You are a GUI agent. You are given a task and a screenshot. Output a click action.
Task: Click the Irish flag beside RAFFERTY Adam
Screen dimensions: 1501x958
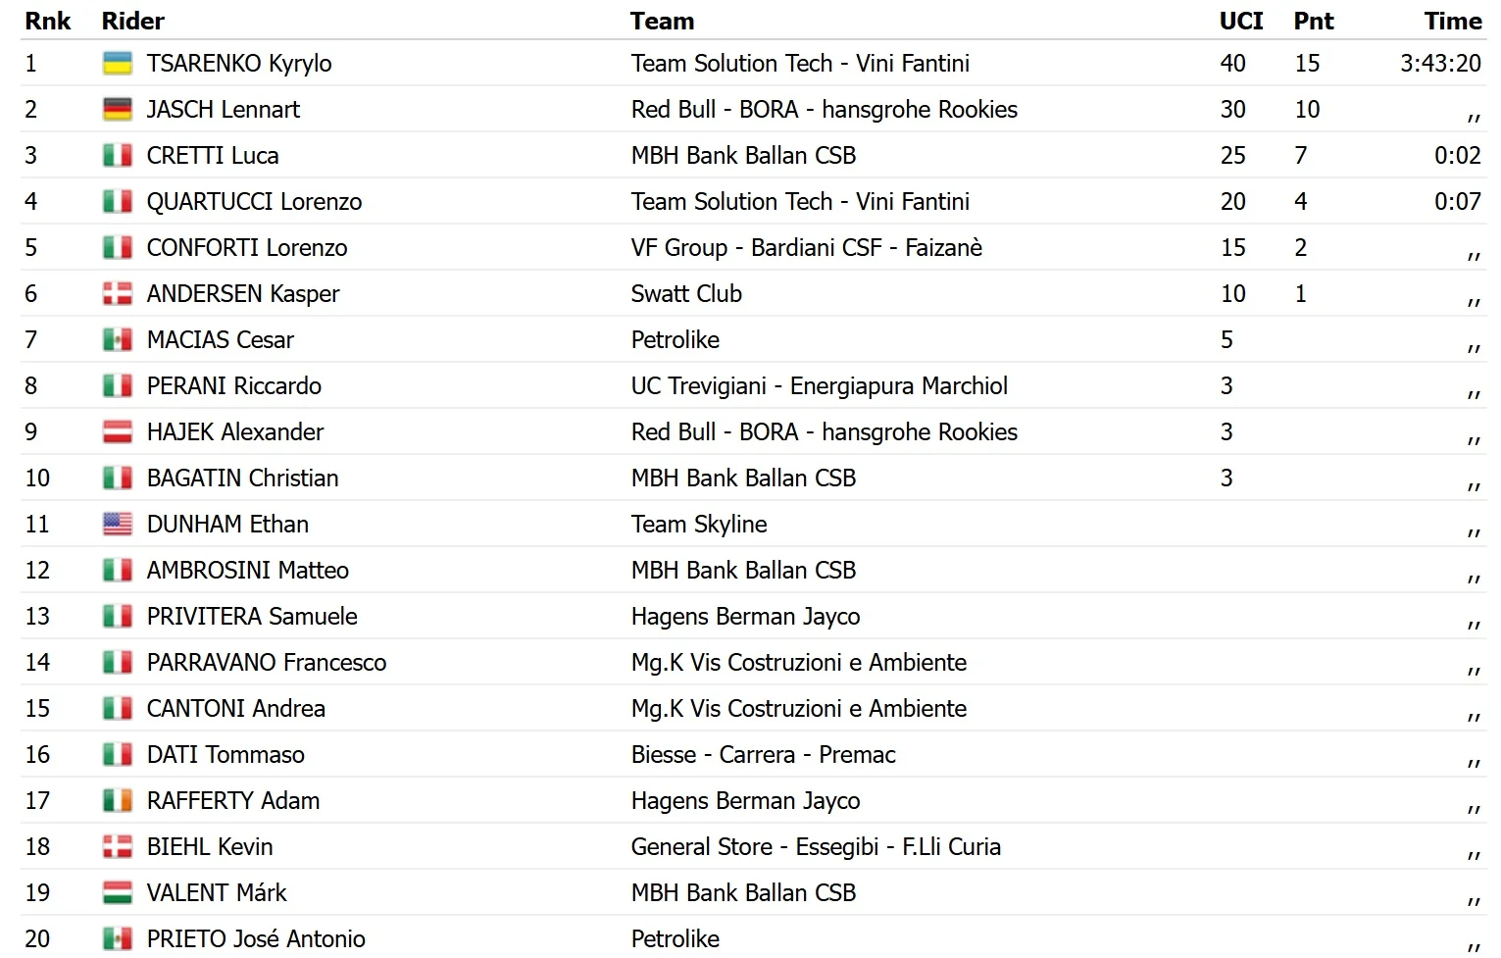coord(117,801)
